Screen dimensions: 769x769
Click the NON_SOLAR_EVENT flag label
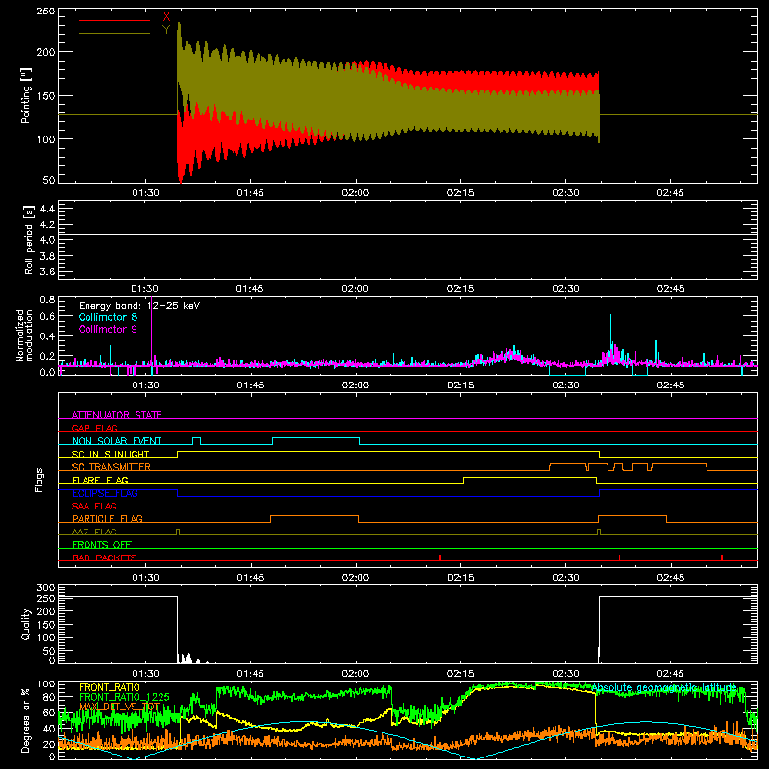click(116, 441)
